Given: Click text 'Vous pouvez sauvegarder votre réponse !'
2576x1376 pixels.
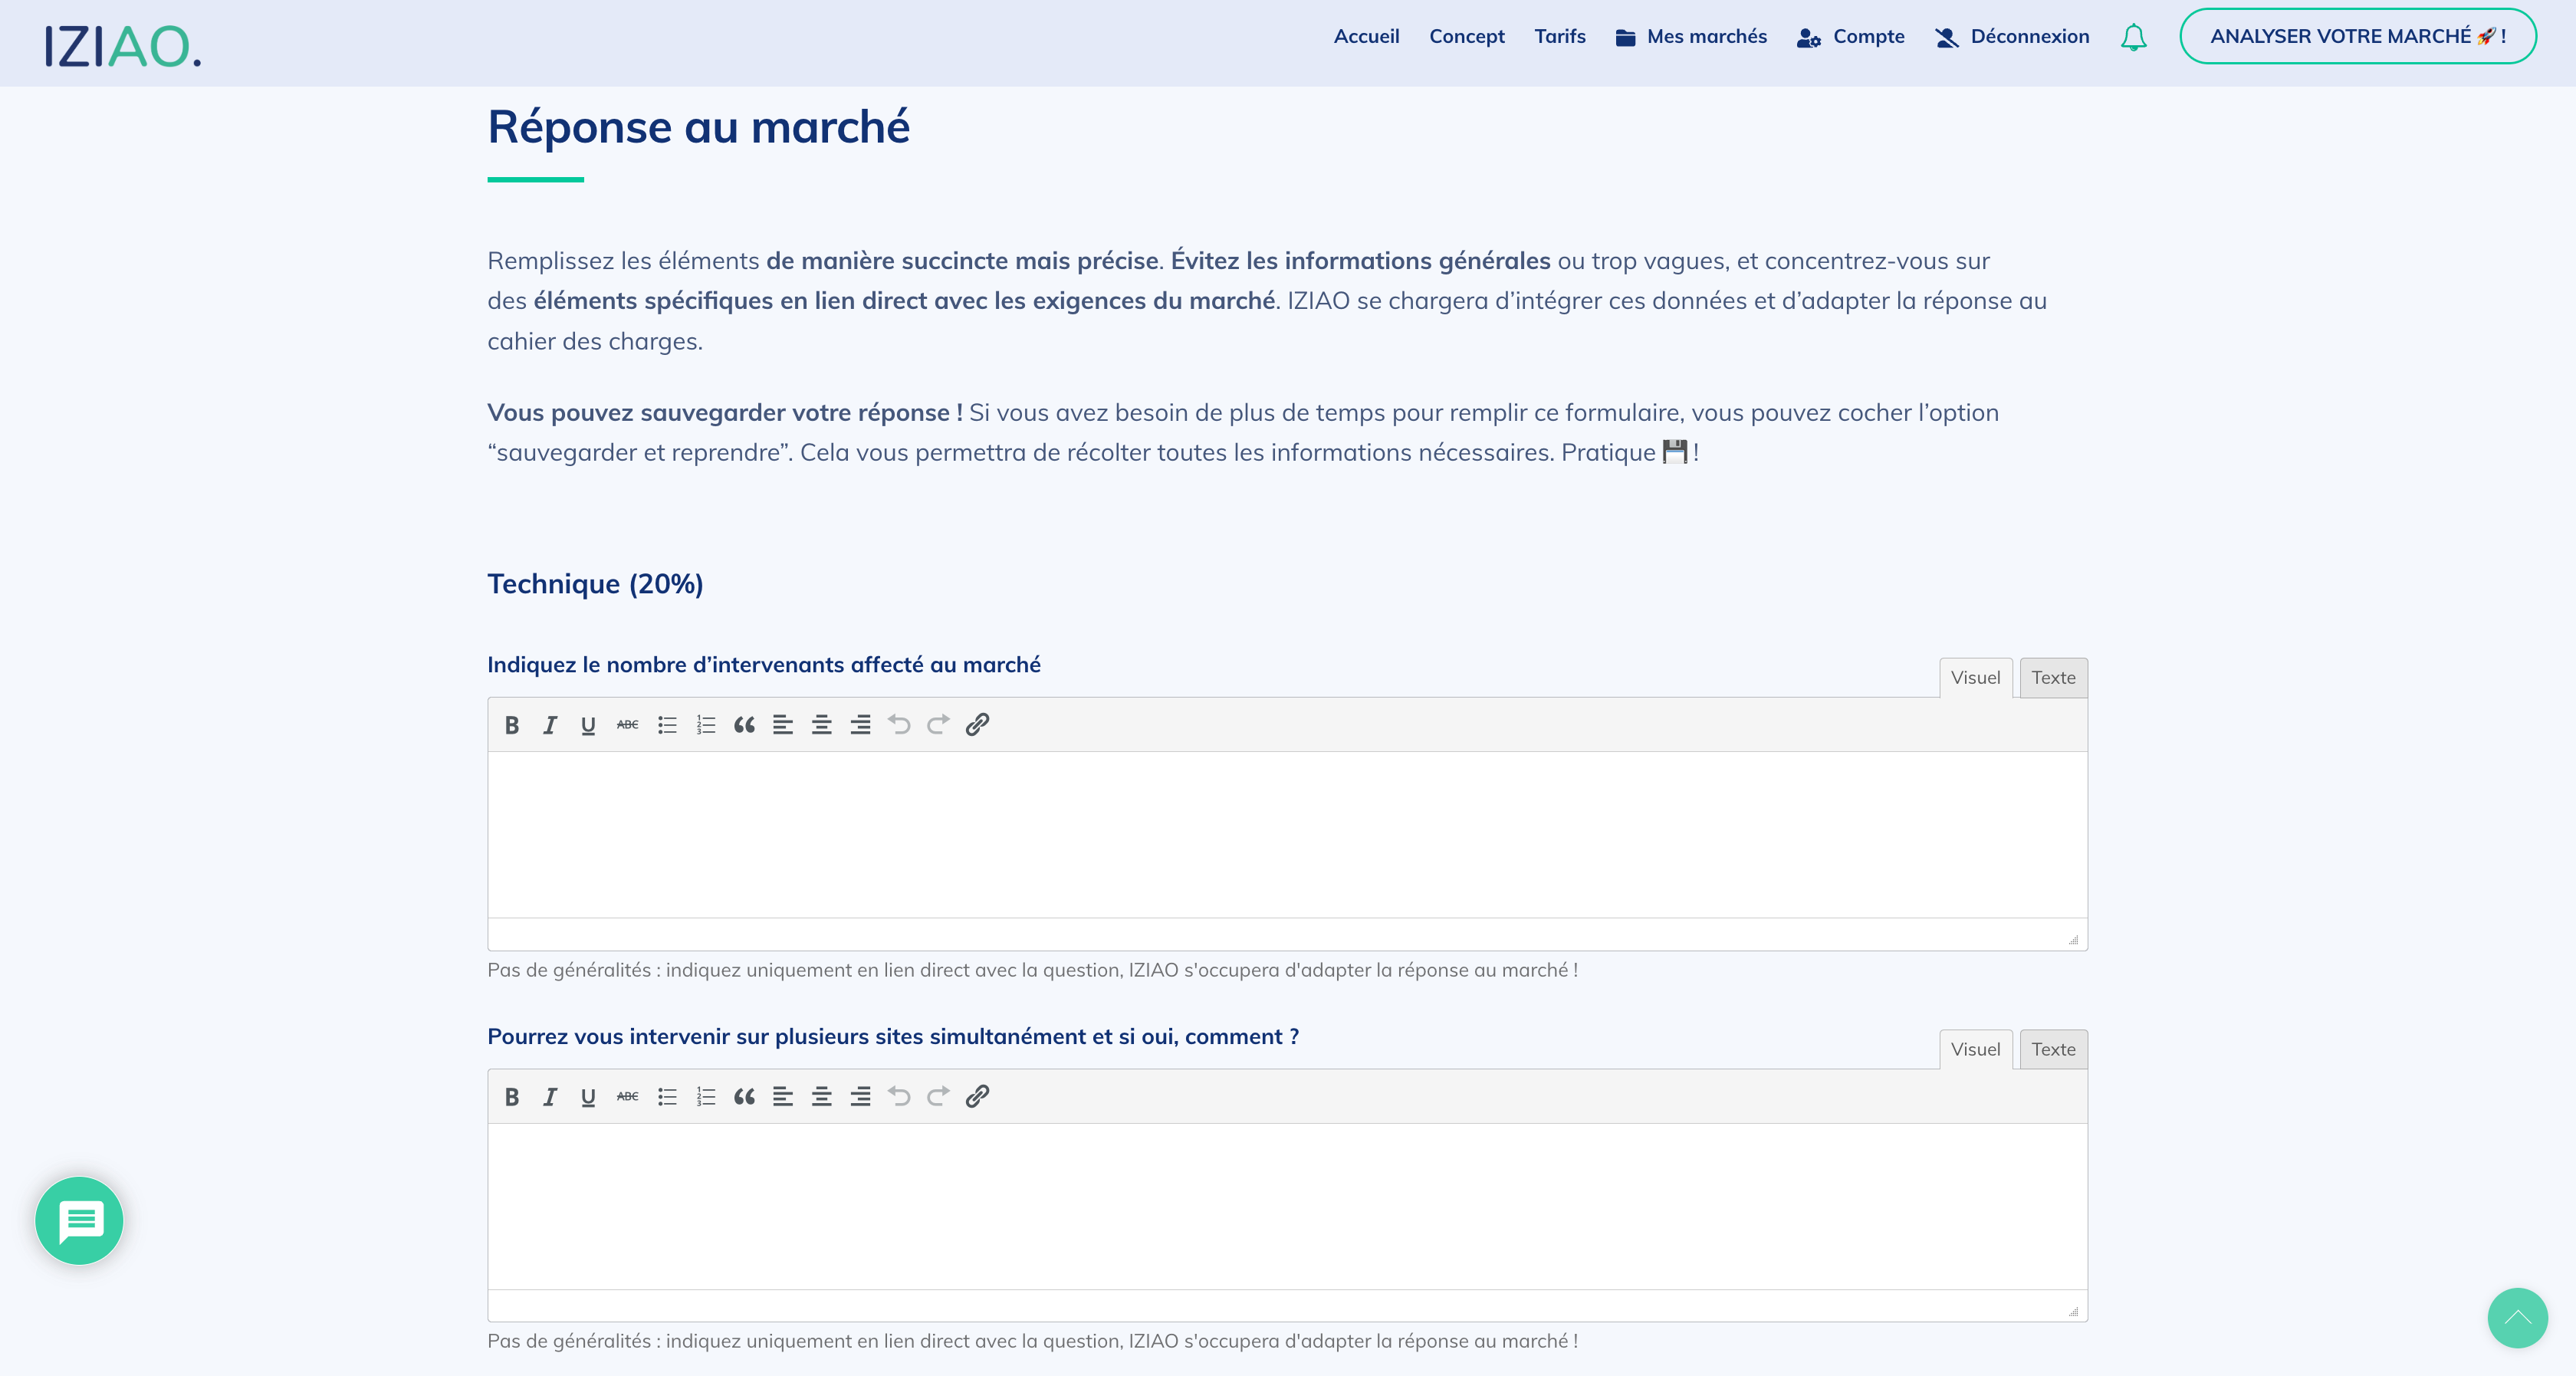Looking at the screenshot, I should pos(725,413).
